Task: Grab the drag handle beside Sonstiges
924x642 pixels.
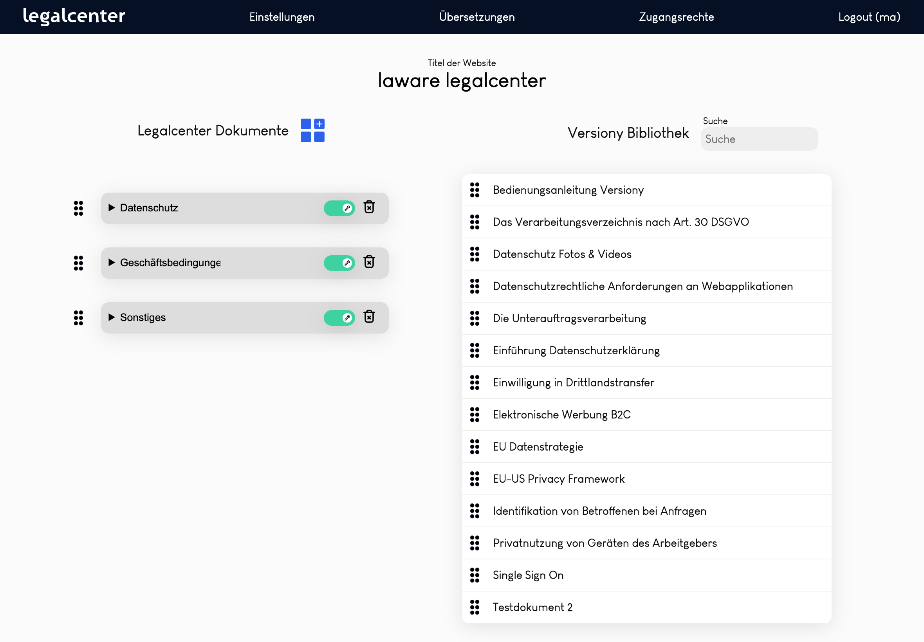Action: (x=78, y=318)
